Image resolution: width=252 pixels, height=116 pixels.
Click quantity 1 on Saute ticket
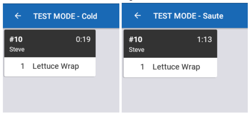[142, 67]
